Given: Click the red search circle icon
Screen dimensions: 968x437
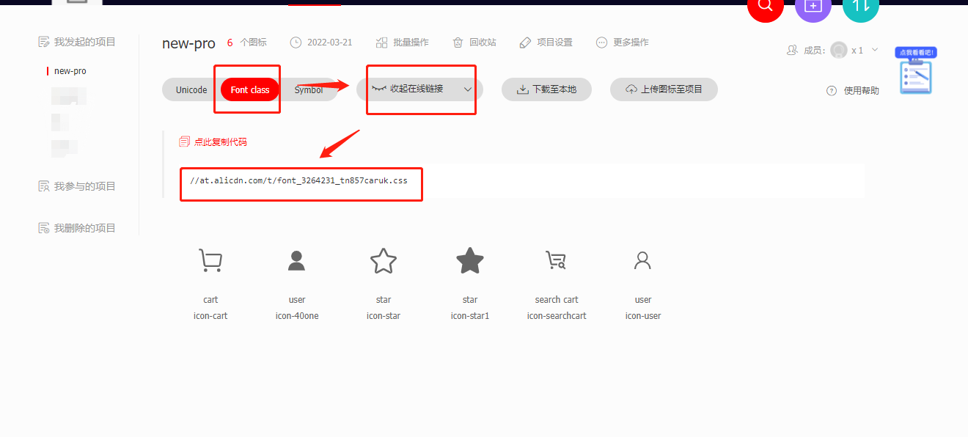Looking at the screenshot, I should point(766,6).
